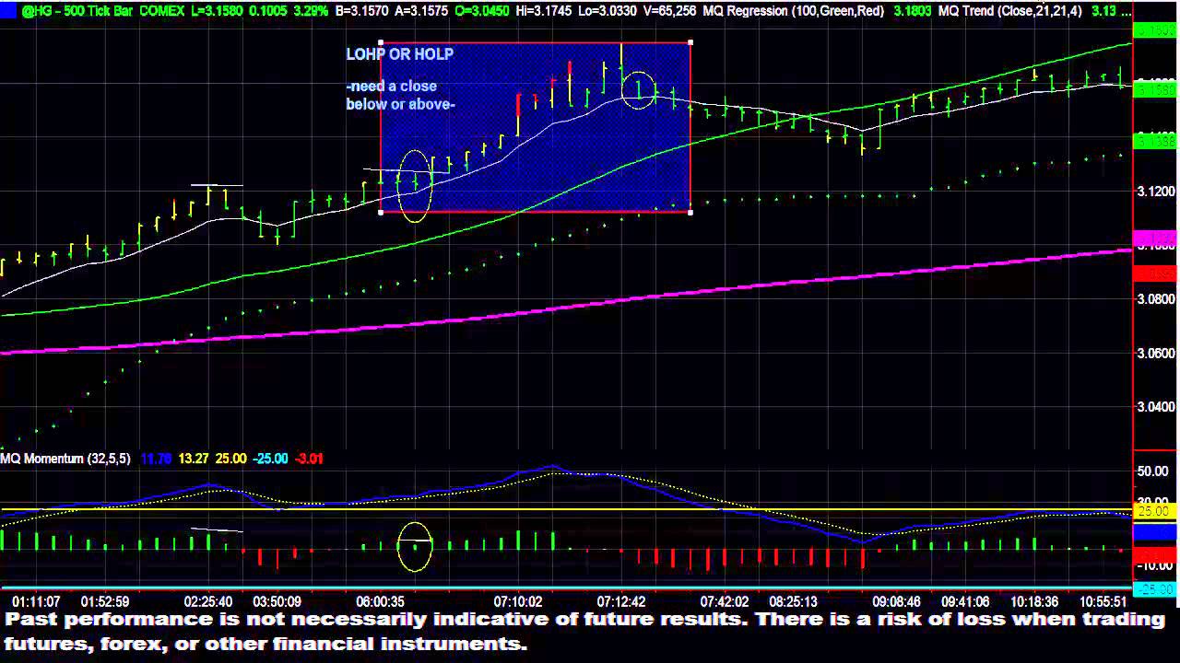Click the '02:25:40' time axis label
The image size is (1180, 663).
click(x=208, y=601)
